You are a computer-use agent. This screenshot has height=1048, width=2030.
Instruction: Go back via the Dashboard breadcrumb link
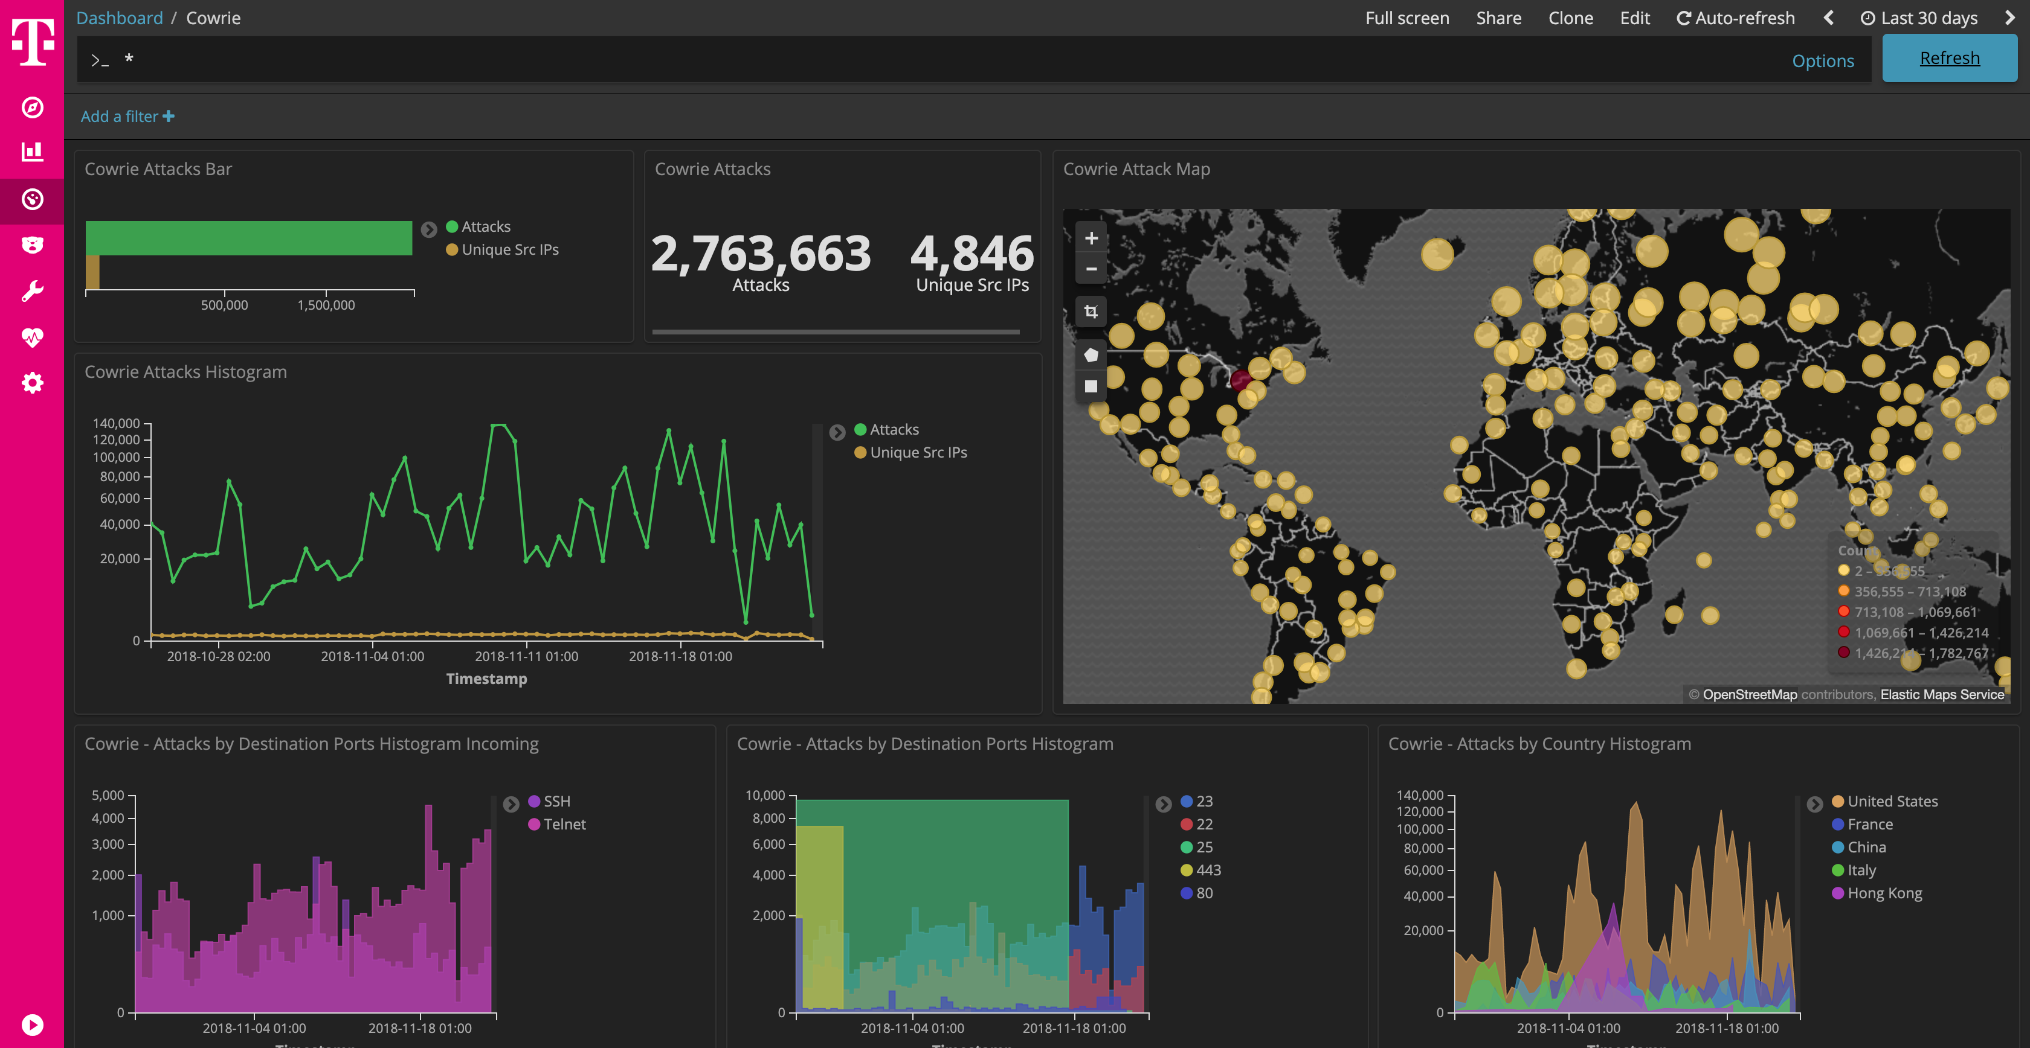(x=119, y=18)
